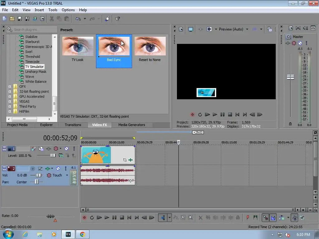
Task: Click the Insert Region icon
Action: pos(255,218)
